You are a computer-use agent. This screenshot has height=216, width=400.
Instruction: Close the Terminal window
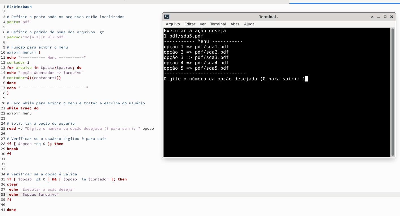(392, 17)
